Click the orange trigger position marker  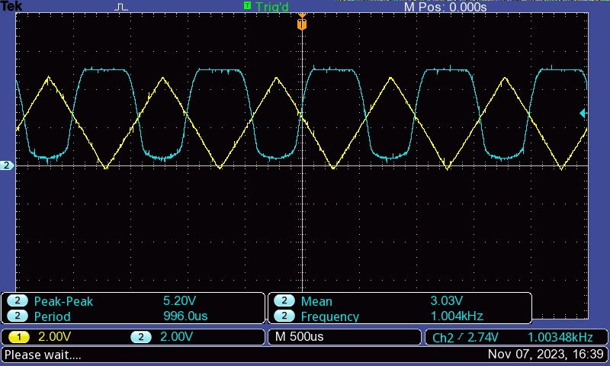[302, 24]
